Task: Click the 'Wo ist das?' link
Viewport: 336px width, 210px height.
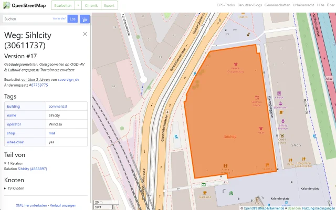Action: coord(59,19)
